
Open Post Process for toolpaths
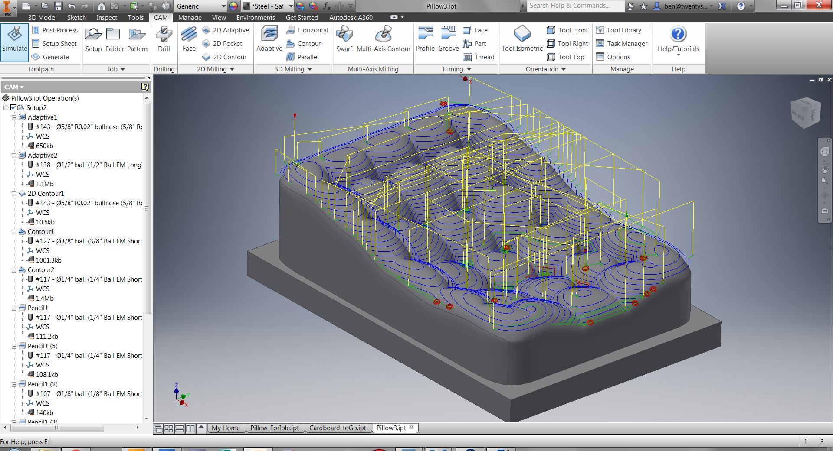point(55,30)
